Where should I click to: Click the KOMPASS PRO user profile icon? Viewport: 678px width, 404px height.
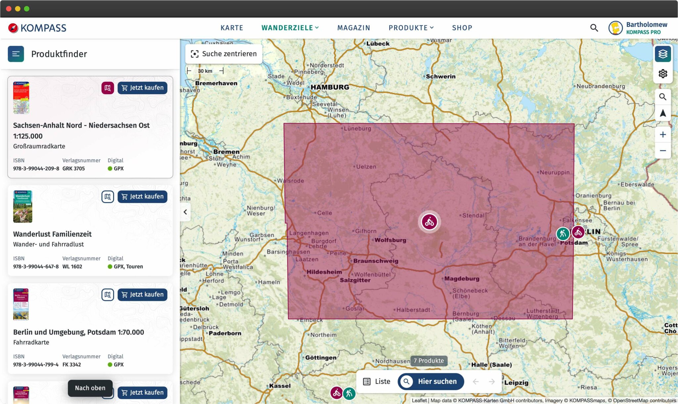coord(615,28)
